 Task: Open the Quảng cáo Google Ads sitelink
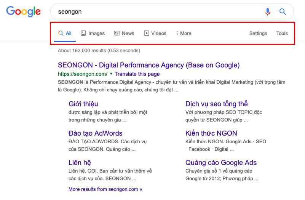click(221, 163)
